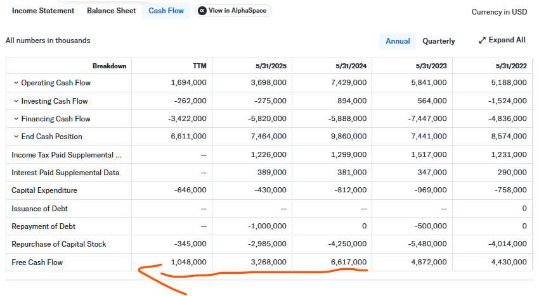Click the Currency in USD text
The height and width of the screenshot is (296, 539).
499,12
